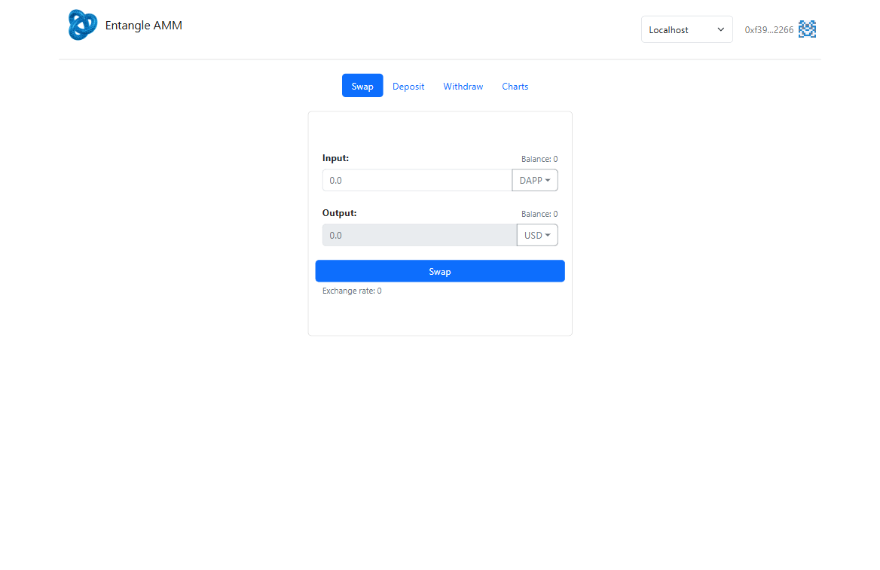Switch to the Withdraw tab
Viewport: 880px width, 570px height.
click(463, 87)
